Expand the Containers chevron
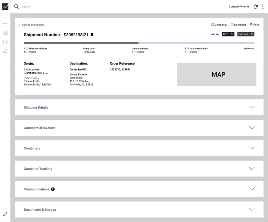This screenshot has height=222, width=268. 252,148
